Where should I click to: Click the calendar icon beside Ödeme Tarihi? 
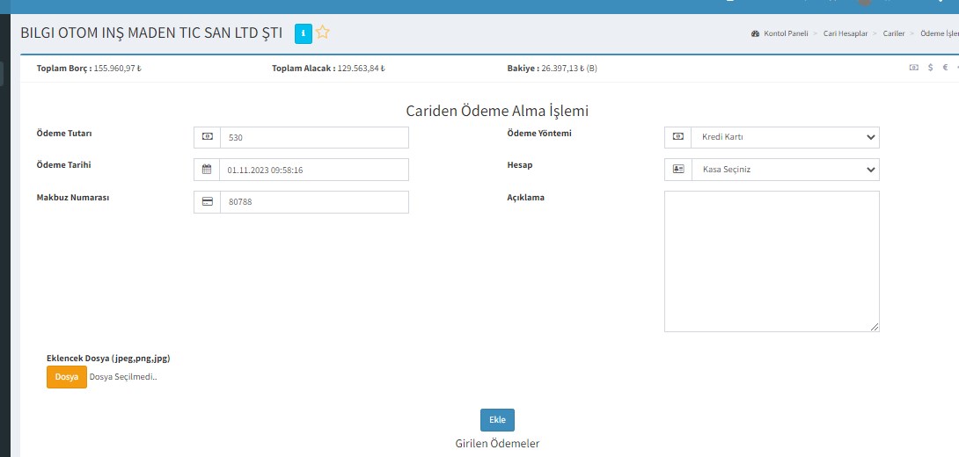207,170
